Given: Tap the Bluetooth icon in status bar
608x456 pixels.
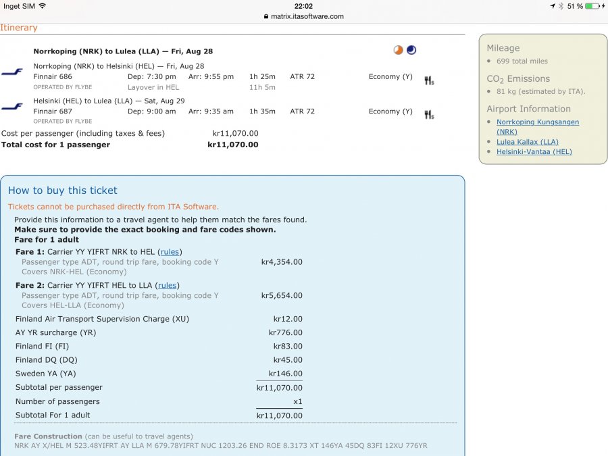Looking at the screenshot, I should 561,6.
